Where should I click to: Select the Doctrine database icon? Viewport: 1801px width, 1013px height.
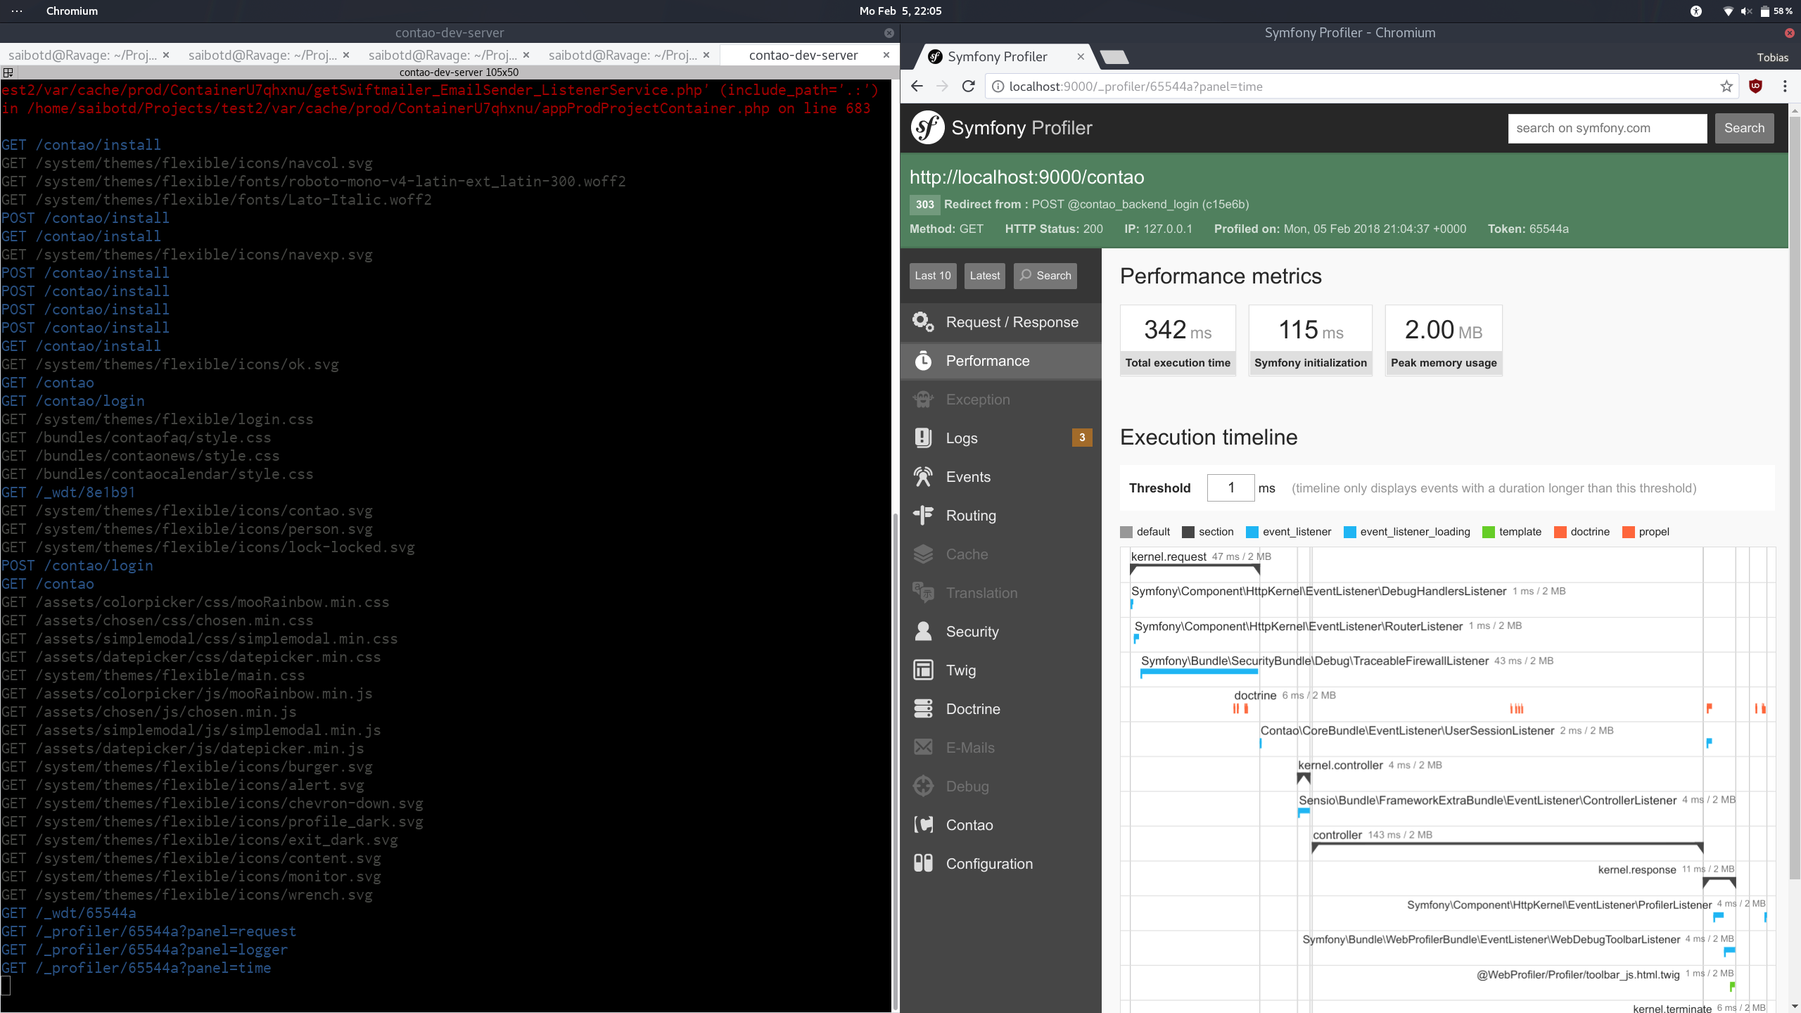point(923,709)
